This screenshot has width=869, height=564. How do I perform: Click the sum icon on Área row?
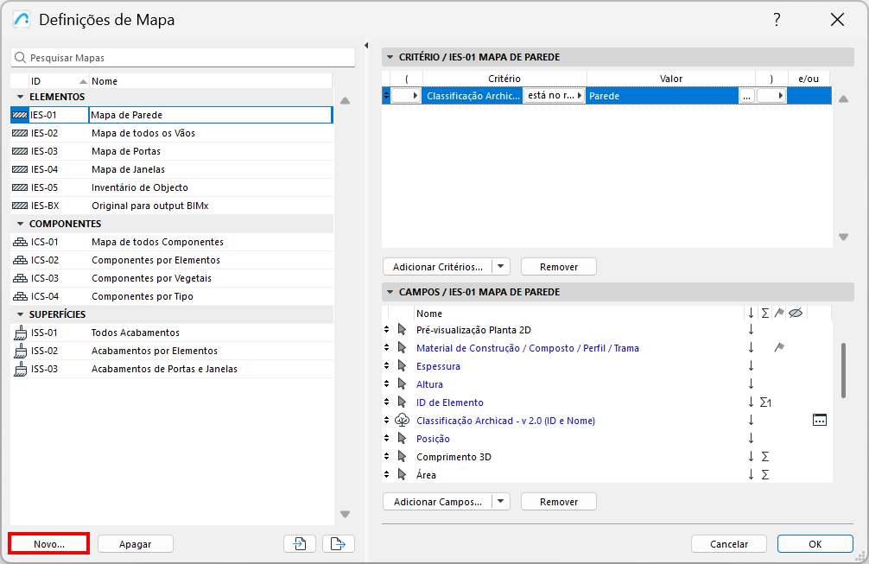tap(765, 475)
